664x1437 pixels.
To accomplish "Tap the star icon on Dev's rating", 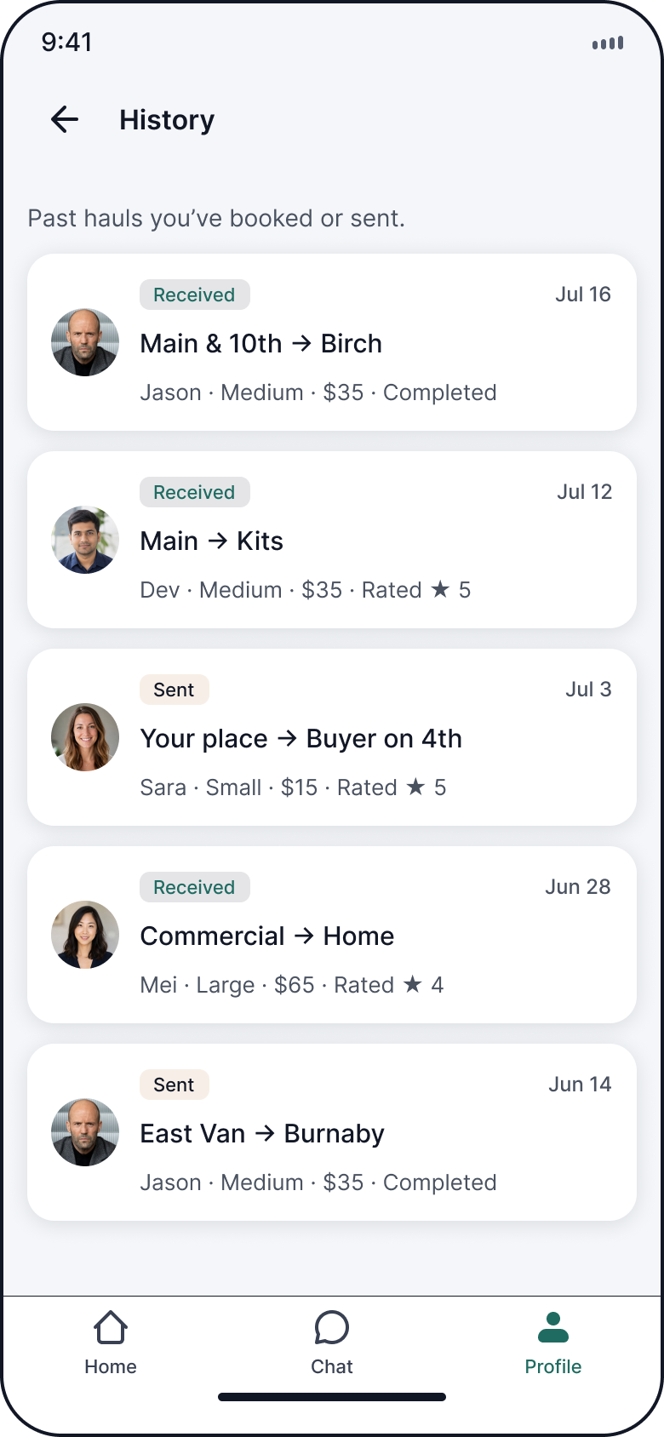I will pos(440,589).
